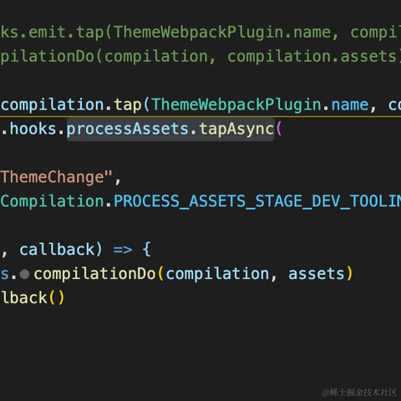Viewport: 401px width, 401px height.
Task: Click PROCESS_ASSETS_STAGE_DEV_TOOLING constant
Action: [257, 201]
